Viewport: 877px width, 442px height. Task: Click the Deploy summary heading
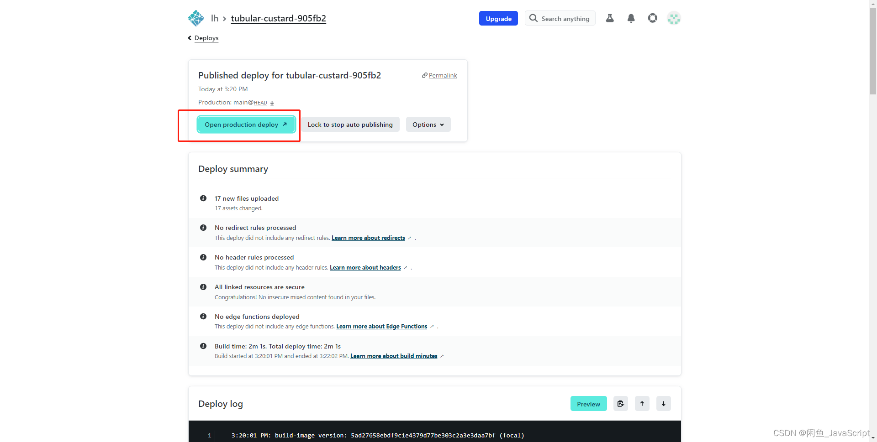(233, 169)
